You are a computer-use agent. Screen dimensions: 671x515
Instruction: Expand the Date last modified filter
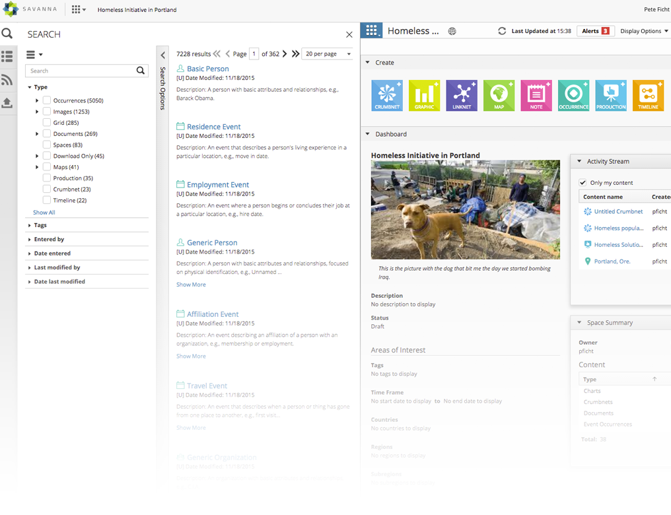click(30, 282)
